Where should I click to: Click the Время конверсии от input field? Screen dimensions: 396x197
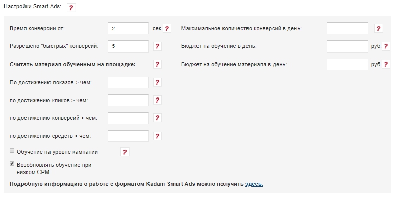click(x=128, y=29)
